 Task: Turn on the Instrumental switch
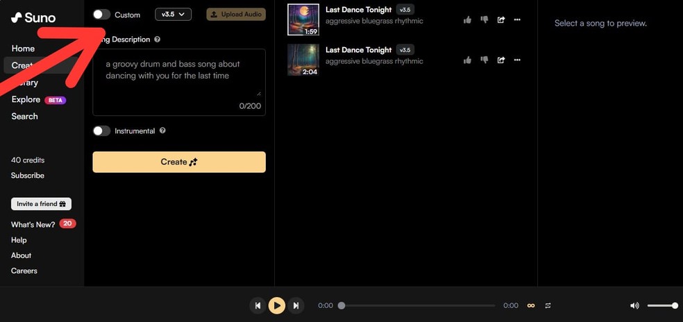pos(101,130)
